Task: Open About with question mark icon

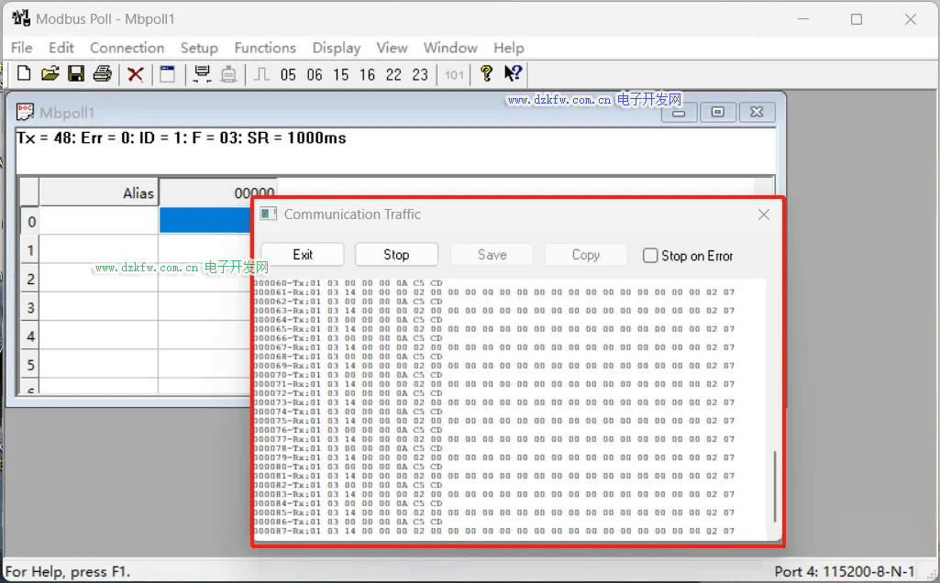Action: coord(486,73)
